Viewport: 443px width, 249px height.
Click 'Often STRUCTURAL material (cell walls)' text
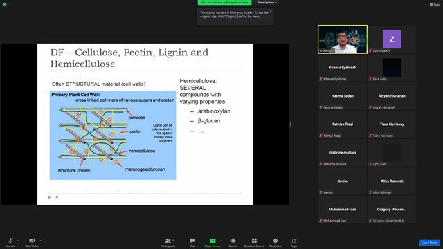[98, 84]
